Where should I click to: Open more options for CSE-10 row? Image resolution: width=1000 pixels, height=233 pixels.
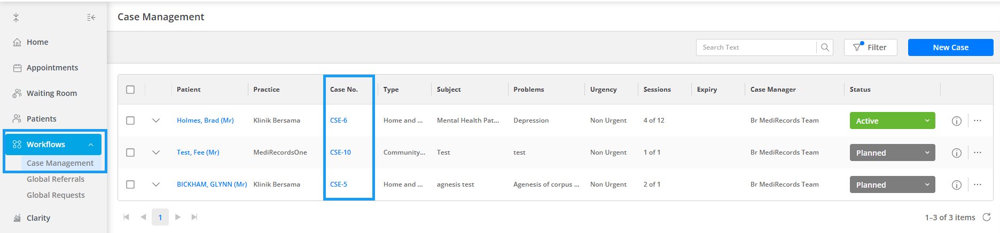pyautogui.click(x=977, y=152)
